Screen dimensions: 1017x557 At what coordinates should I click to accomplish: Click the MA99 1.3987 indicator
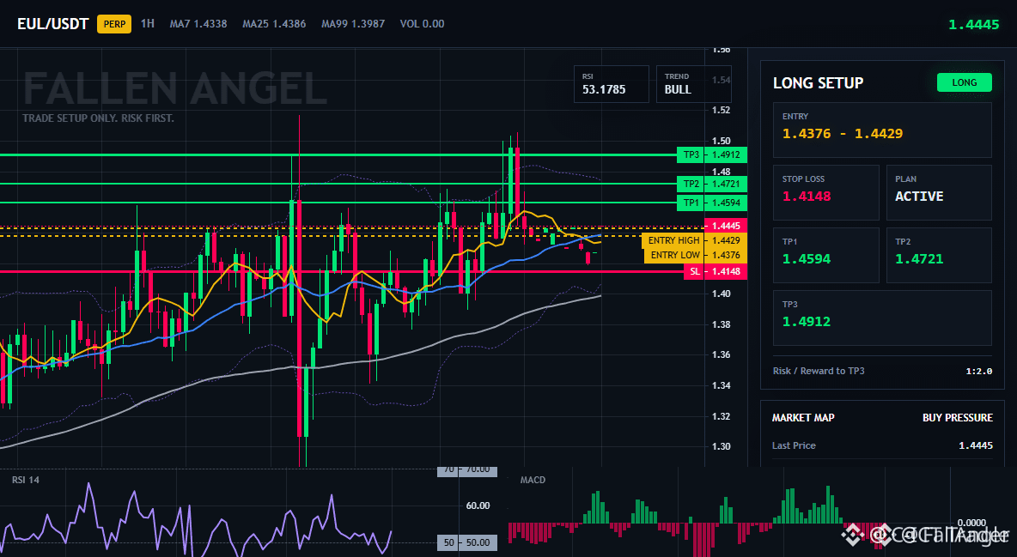point(353,24)
